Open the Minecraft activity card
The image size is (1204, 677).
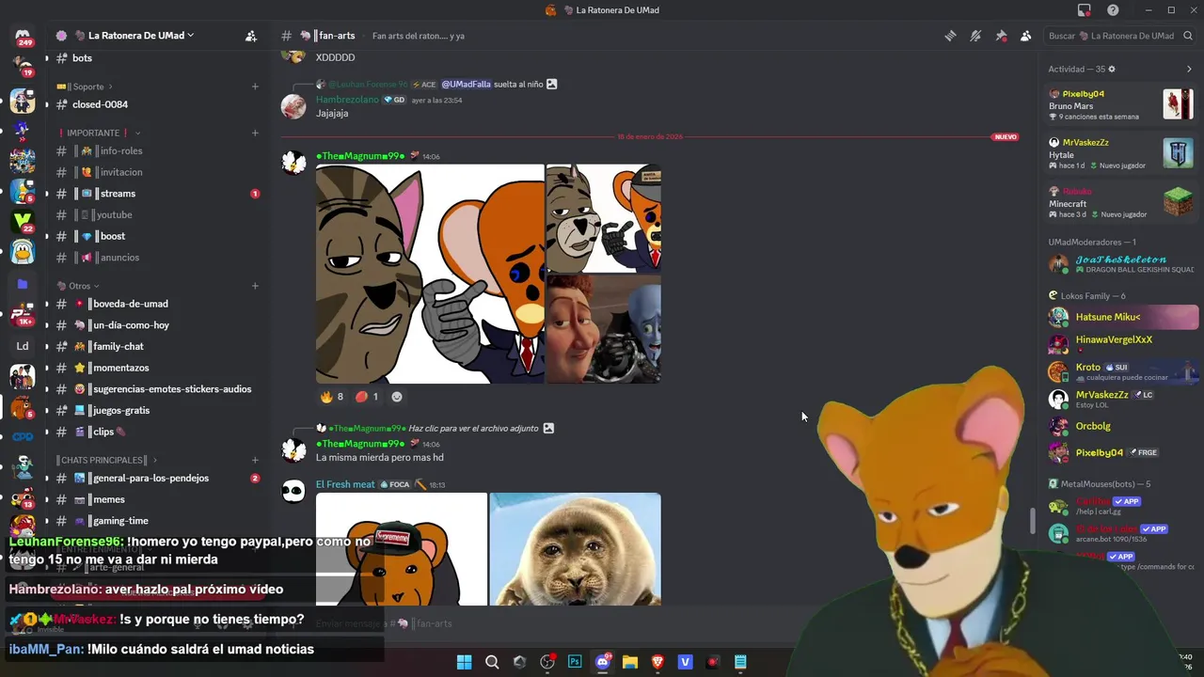1121,202
